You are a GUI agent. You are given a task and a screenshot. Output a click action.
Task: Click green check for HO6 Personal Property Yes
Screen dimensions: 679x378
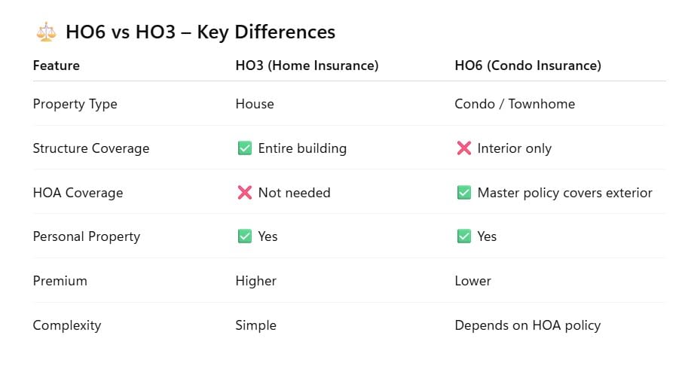(x=463, y=236)
